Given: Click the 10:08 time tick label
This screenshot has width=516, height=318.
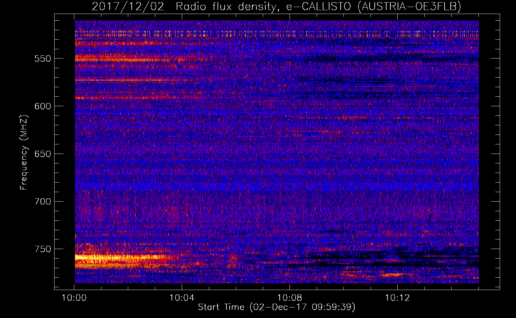Looking at the screenshot, I should pyautogui.click(x=290, y=298).
